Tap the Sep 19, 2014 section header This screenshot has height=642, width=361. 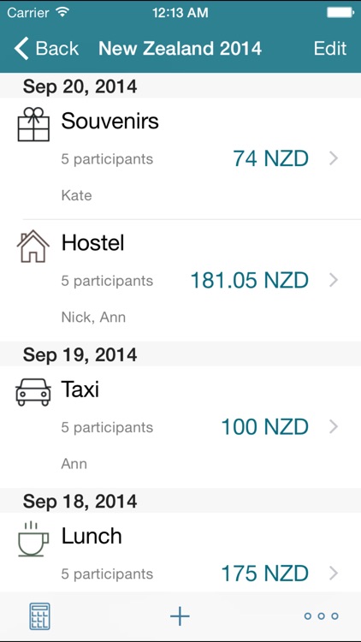(80, 354)
